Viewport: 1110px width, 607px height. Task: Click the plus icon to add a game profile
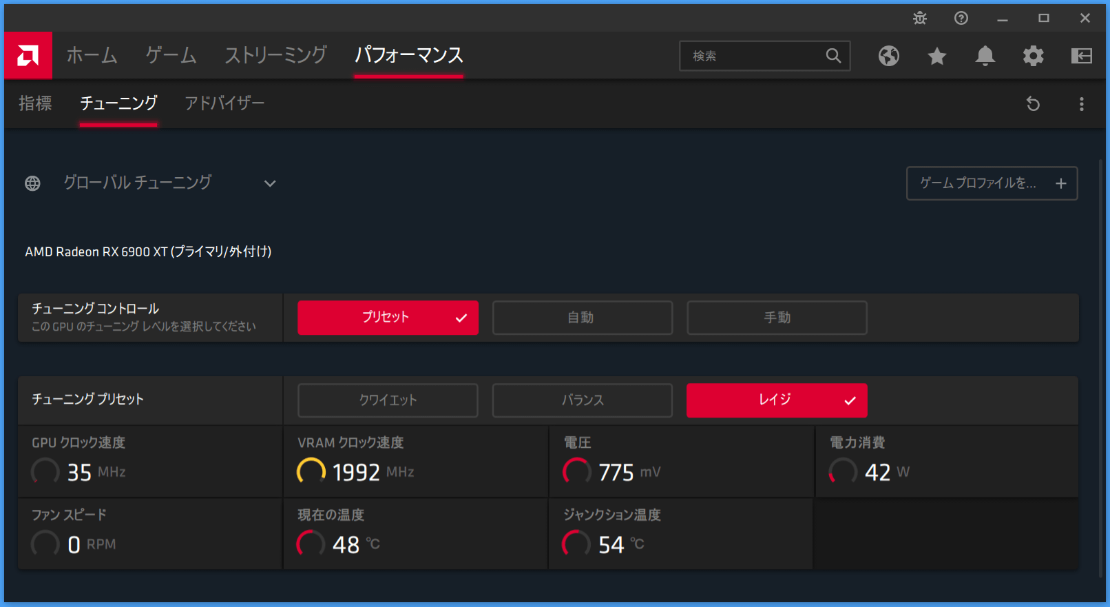(1061, 183)
